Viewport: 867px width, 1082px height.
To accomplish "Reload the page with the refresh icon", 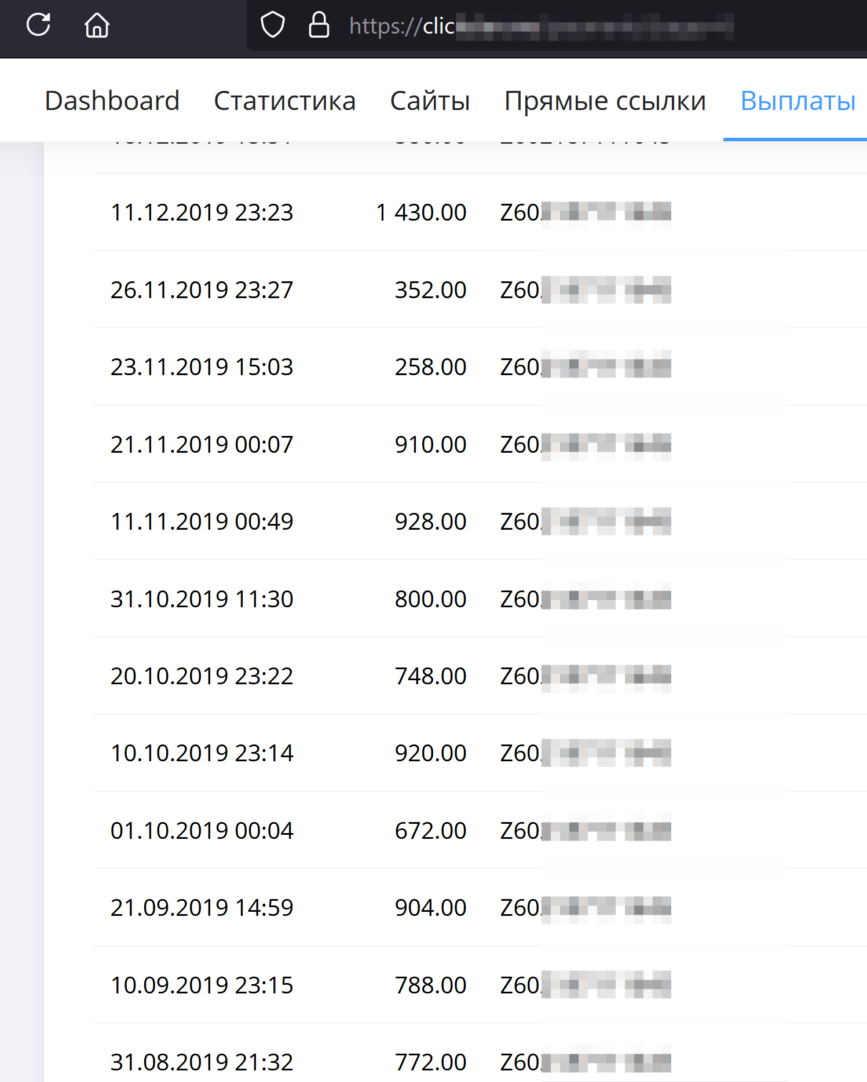I will [38, 25].
